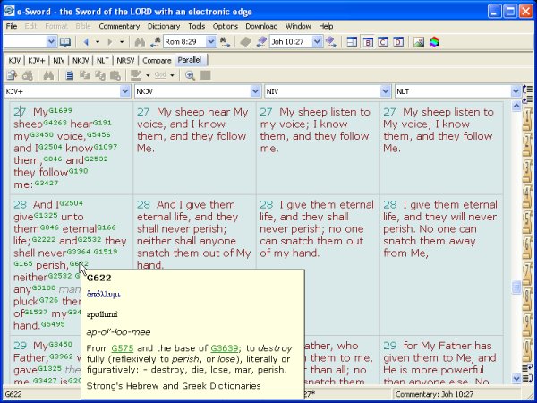Switch to the NRSV tab
This screenshot has height=403, width=537.
pos(125,60)
